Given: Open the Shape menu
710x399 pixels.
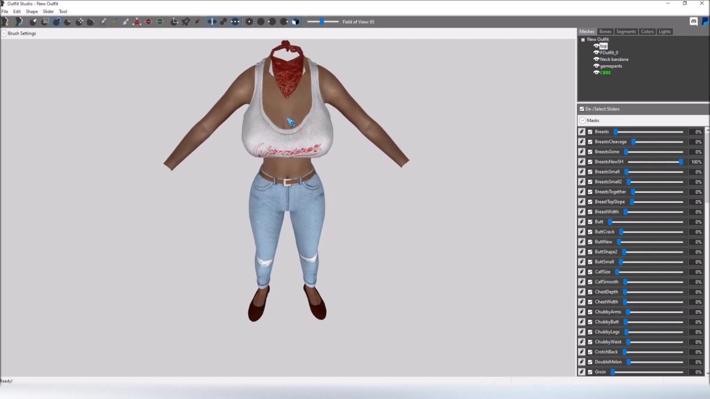Looking at the screenshot, I should coord(32,12).
